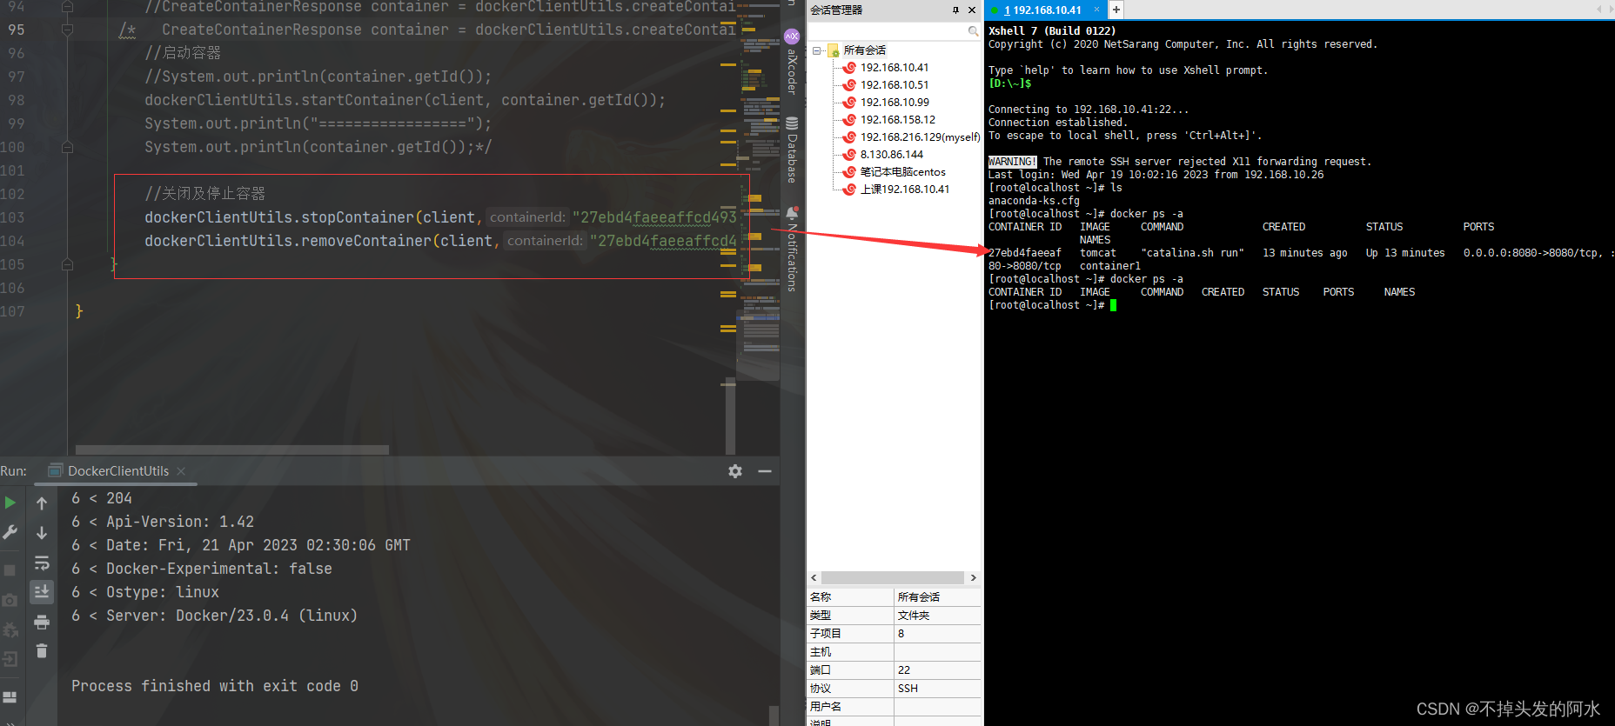The width and height of the screenshot is (1615, 726).
Task: Toggle fold marker at editor line 100
Action: click(67, 148)
